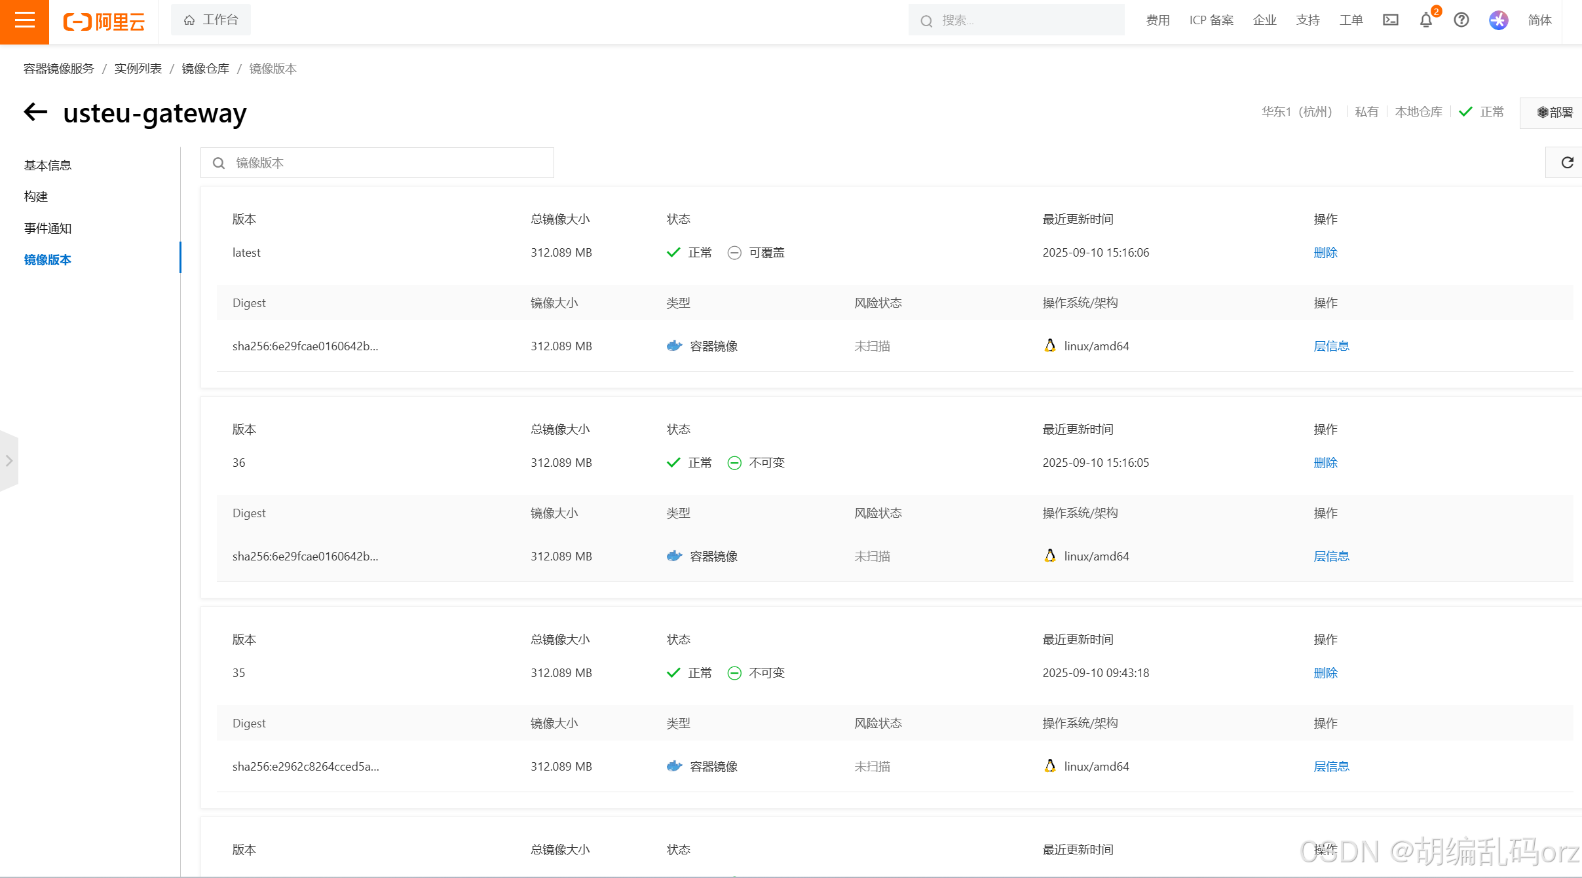1582x878 pixels.
Task: Open 层信息 for version 35 digest
Action: pos(1331,767)
